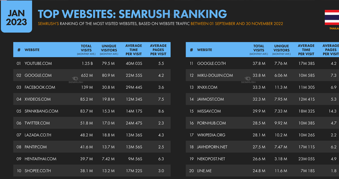Click the Thailand flag icon

click(332, 17)
